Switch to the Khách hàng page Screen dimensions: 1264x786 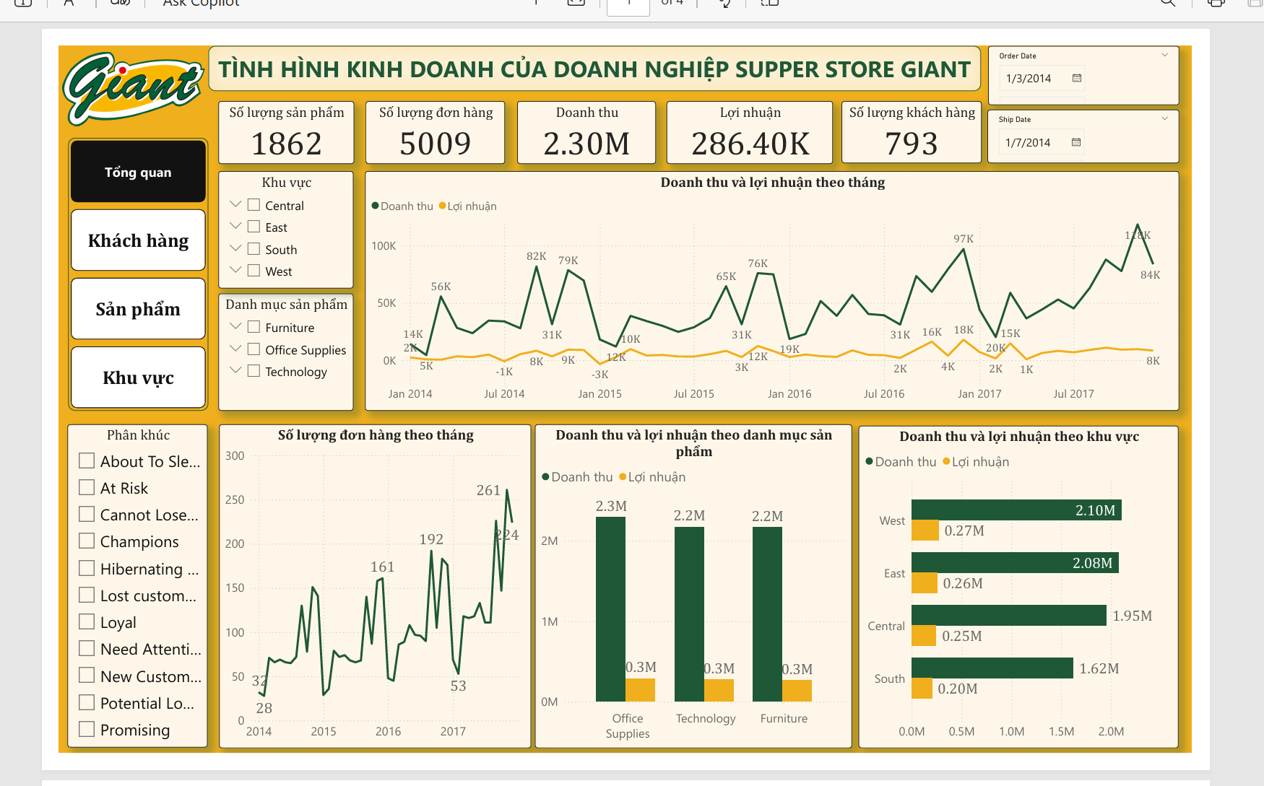click(x=138, y=240)
